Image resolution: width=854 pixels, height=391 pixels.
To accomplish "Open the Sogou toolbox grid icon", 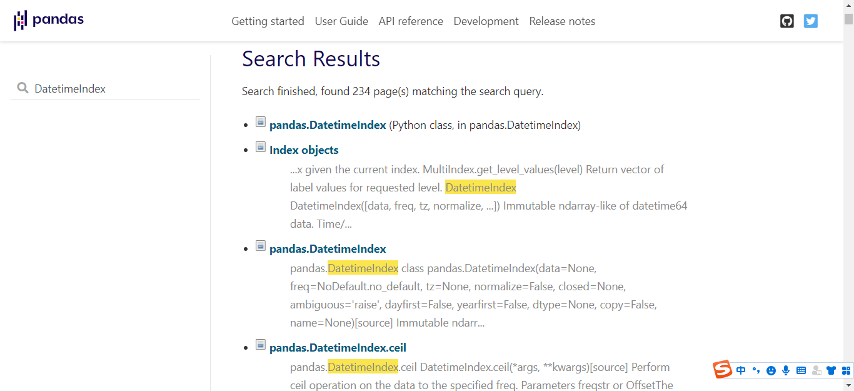I will pos(846,370).
